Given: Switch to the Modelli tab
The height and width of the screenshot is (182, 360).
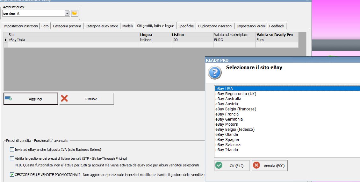Looking at the screenshot, I should (x=127, y=26).
